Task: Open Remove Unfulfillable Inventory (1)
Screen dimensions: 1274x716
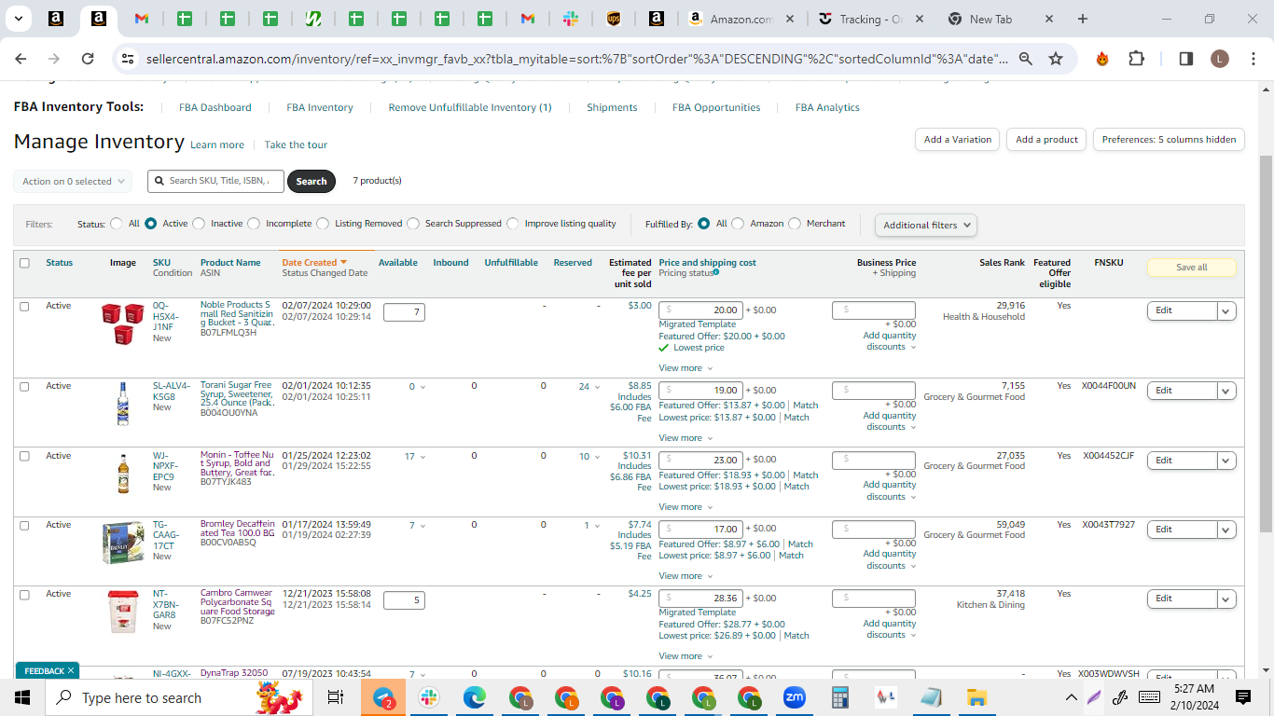Action: [470, 108]
